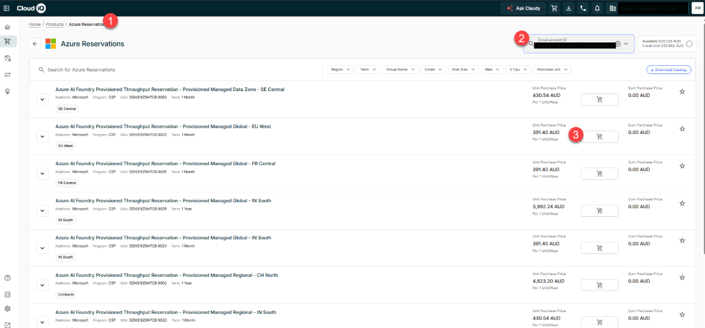The width and height of the screenshot is (705, 328).
Task: Add IN South 391.40 AUD reservation to cart
Action: [599, 248]
